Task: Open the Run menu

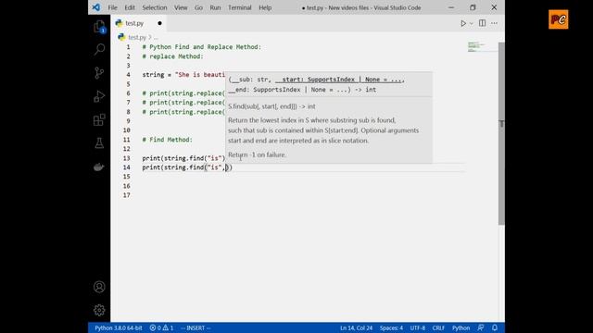Action: [215, 7]
